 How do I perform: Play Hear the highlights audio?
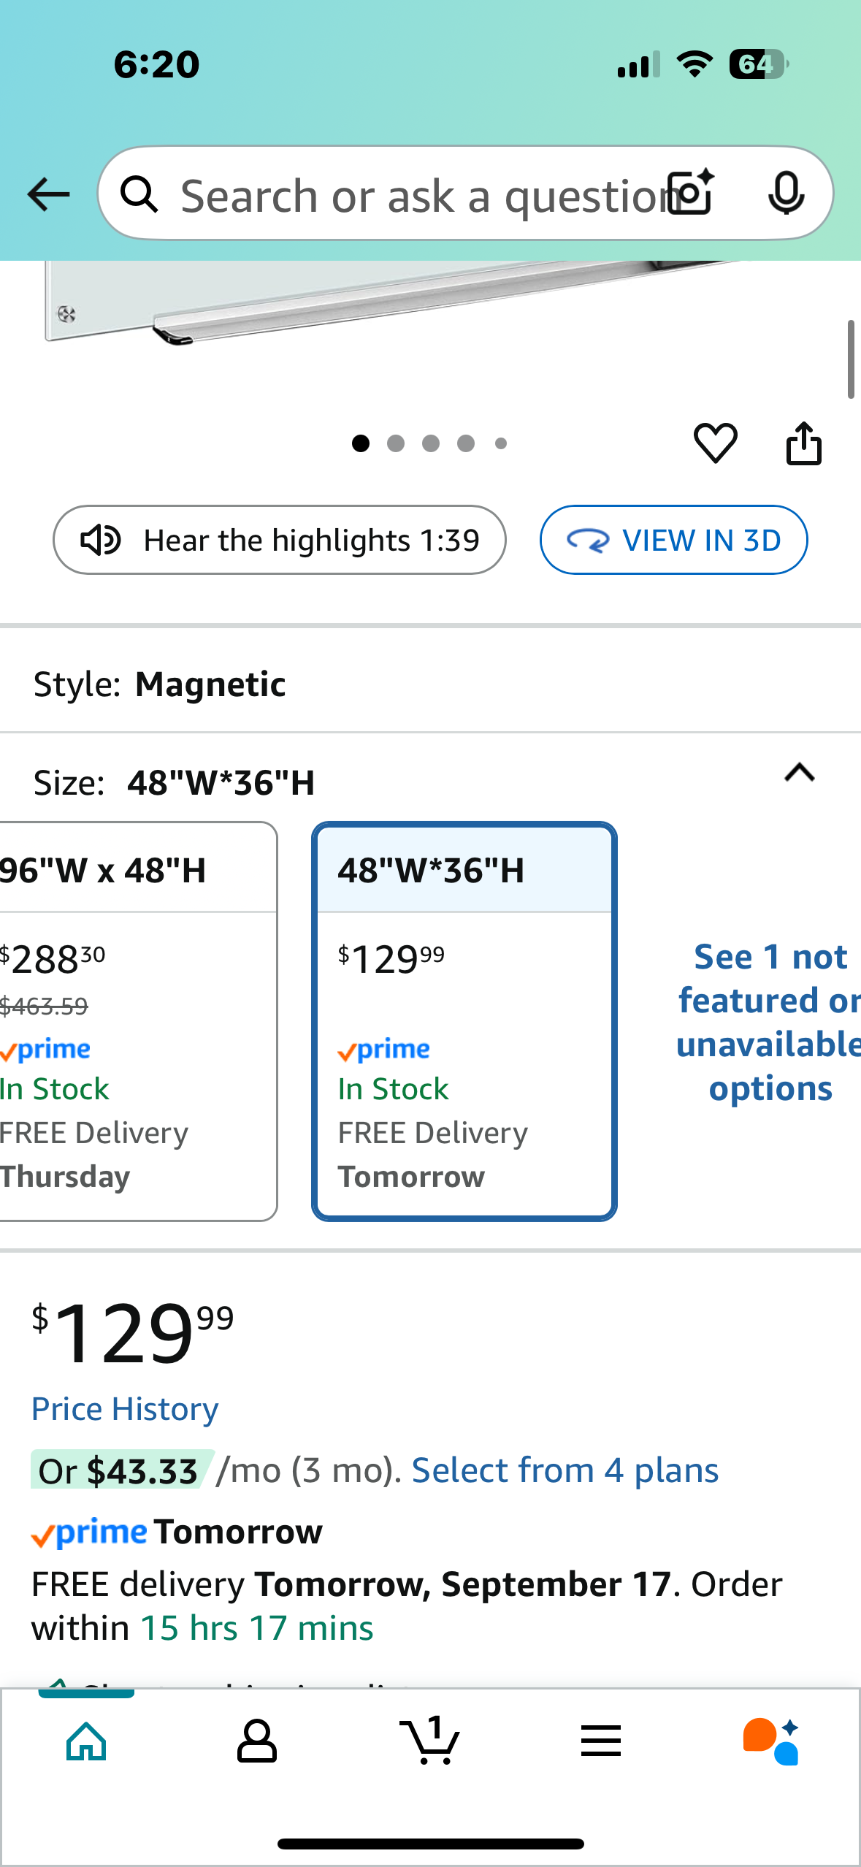pyautogui.click(x=280, y=540)
